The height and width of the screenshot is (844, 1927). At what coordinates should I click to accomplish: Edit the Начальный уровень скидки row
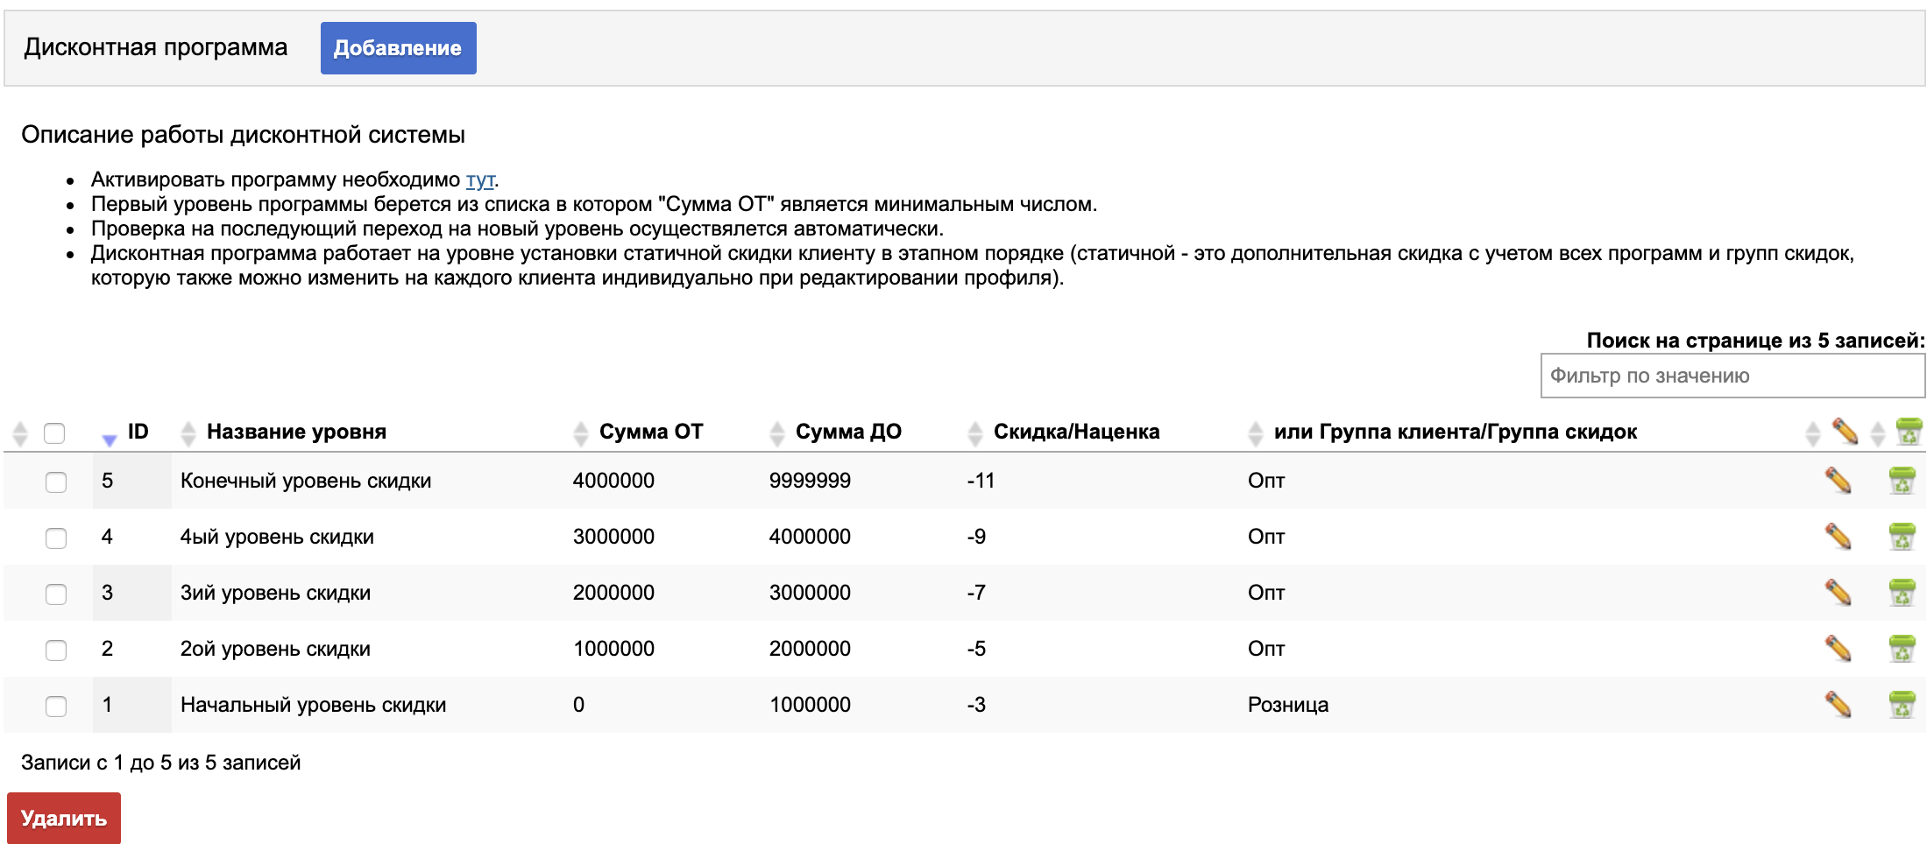1838,705
